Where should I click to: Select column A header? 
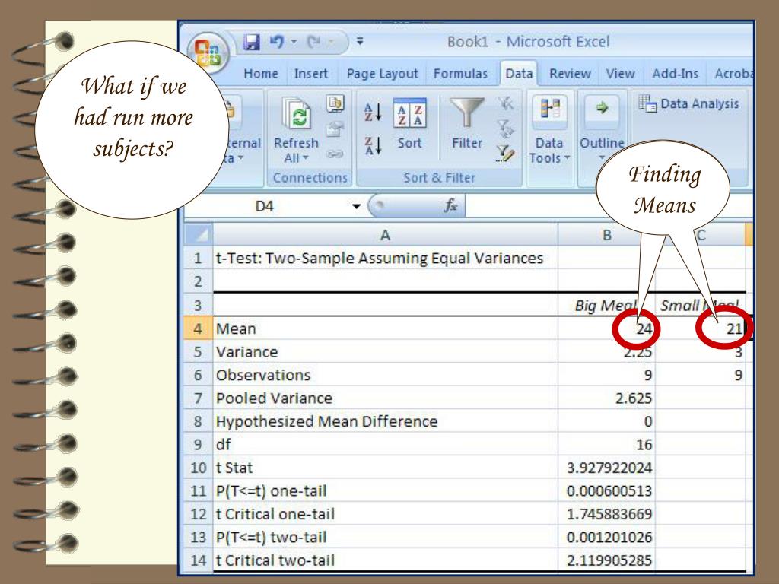coord(385,235)
